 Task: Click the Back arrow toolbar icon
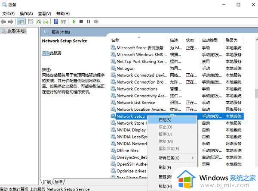coord(3,22)
